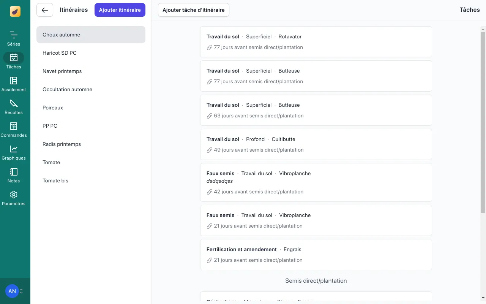Go to Récoltes via sidebar icon
The image size is (486, 304).
pos(14,103)
